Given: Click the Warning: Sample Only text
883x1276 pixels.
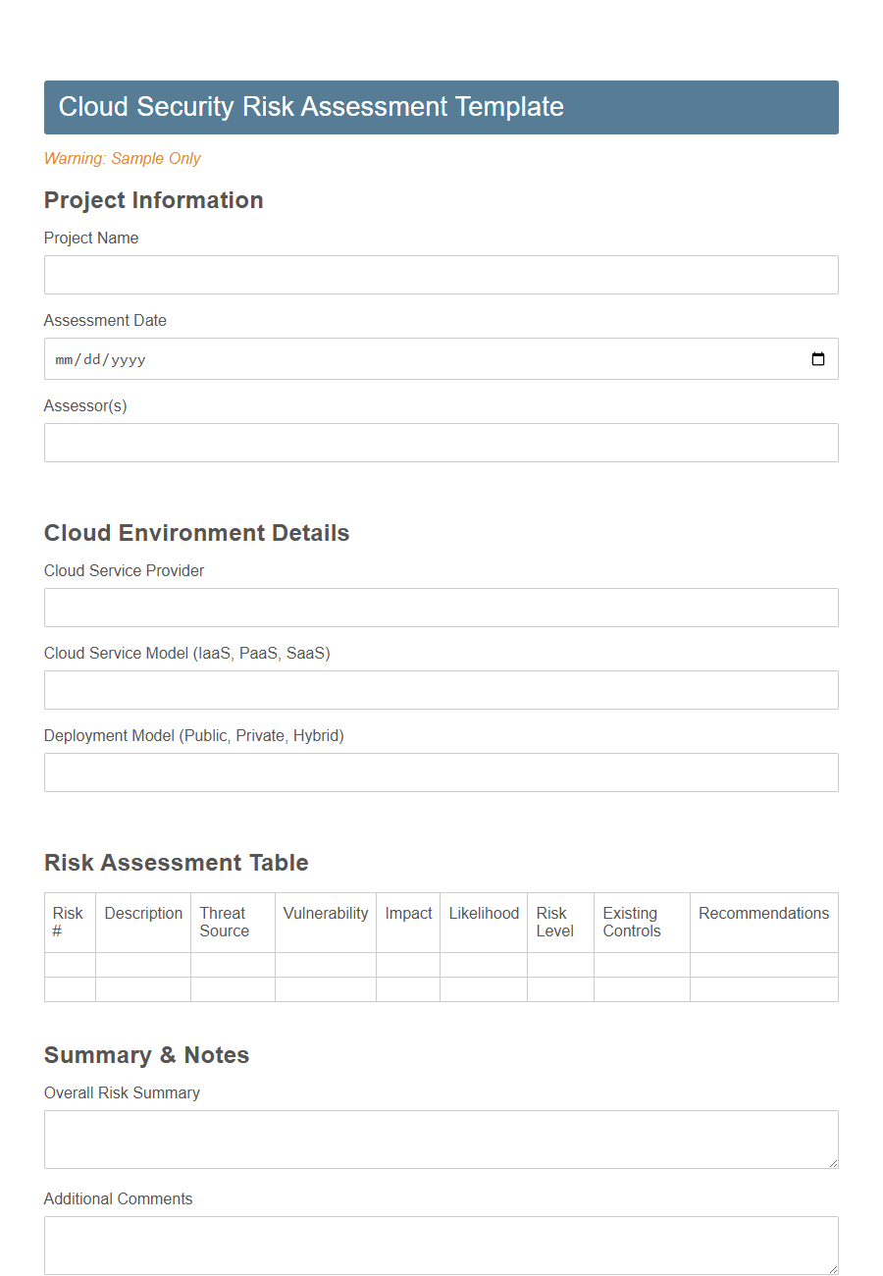Looking at the screenshot, I should tap(122, 158).
